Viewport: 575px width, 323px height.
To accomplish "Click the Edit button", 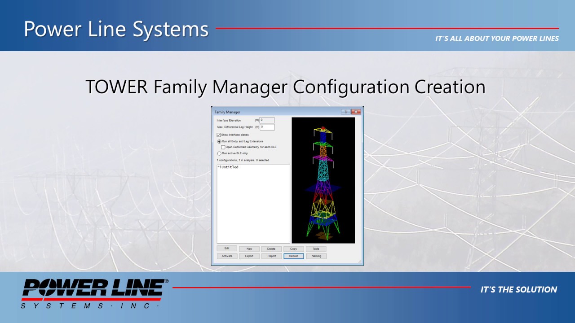I will pos(227,249).
